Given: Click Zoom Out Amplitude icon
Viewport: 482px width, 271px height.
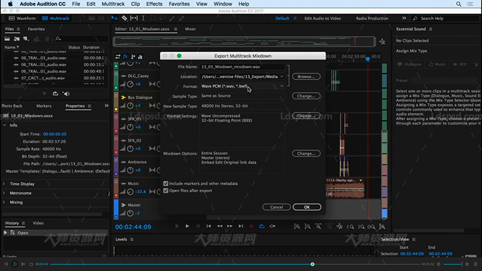Looking at the screenshot, I should tap(307, 226).
